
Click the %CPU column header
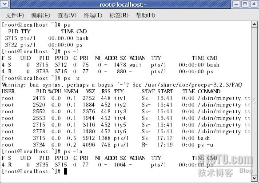click(55, 91)
